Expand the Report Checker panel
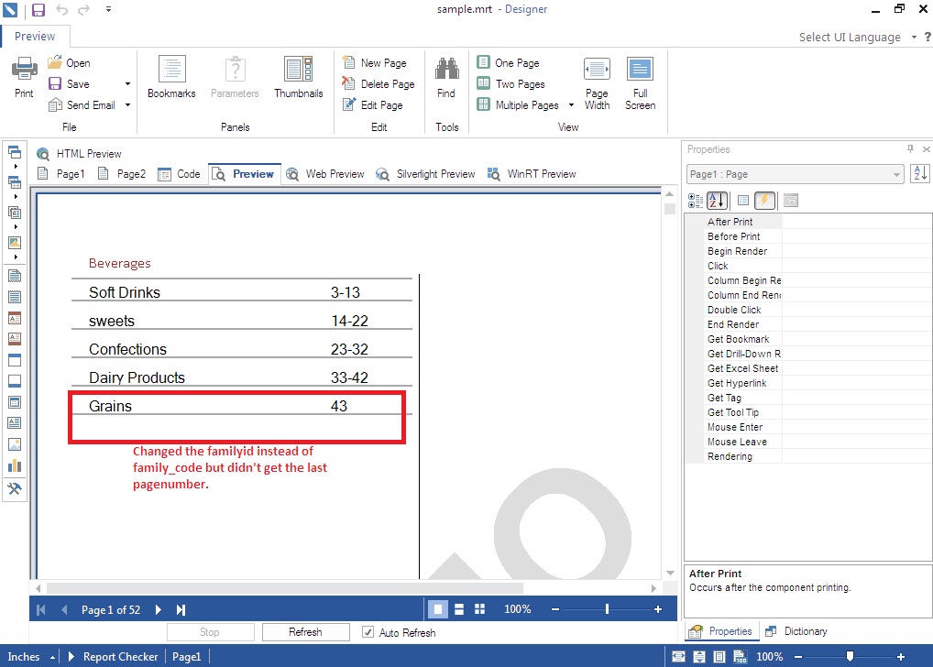 (113, 657)
